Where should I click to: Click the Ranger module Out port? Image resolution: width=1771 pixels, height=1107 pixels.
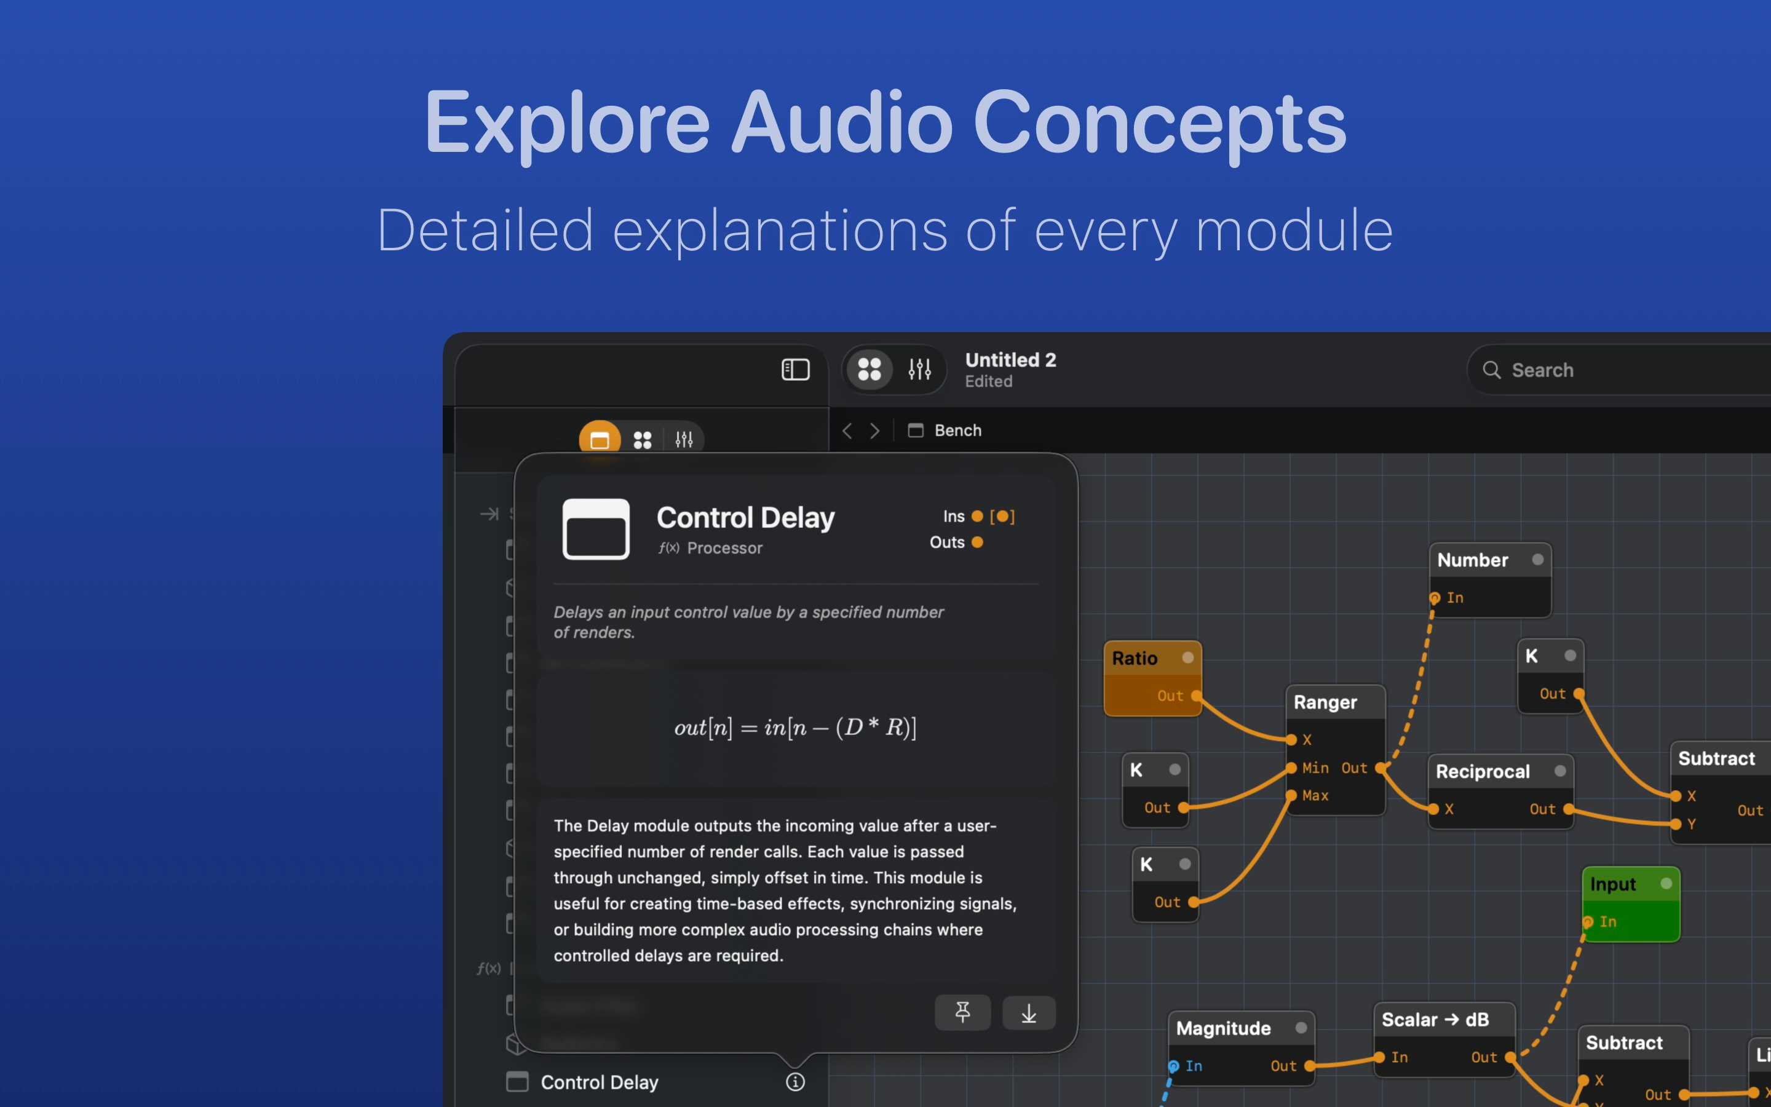[1380, 768]
